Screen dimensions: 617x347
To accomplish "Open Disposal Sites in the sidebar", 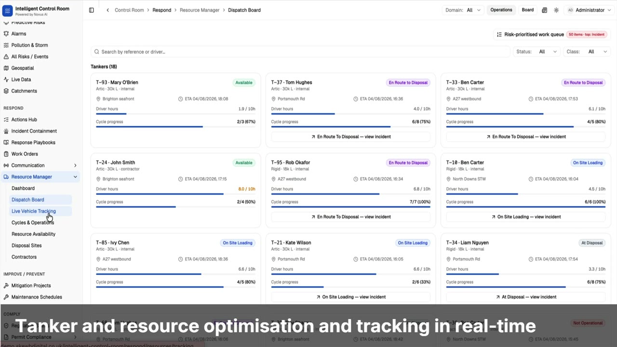I will tap(27, 246).
